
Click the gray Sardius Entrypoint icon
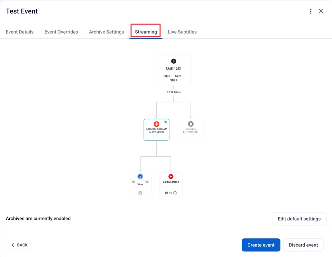(191, 124)
